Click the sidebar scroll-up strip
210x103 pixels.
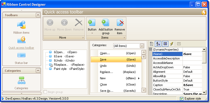22,10
